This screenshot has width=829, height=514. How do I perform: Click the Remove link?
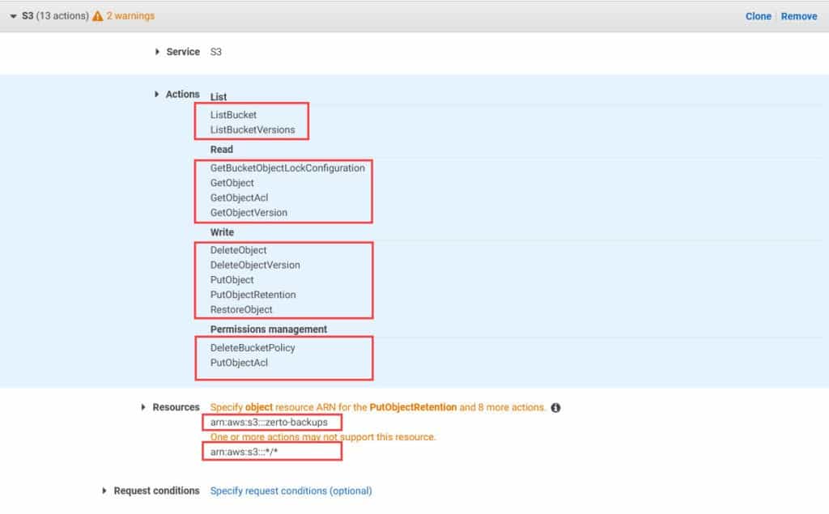click(798, 16)
